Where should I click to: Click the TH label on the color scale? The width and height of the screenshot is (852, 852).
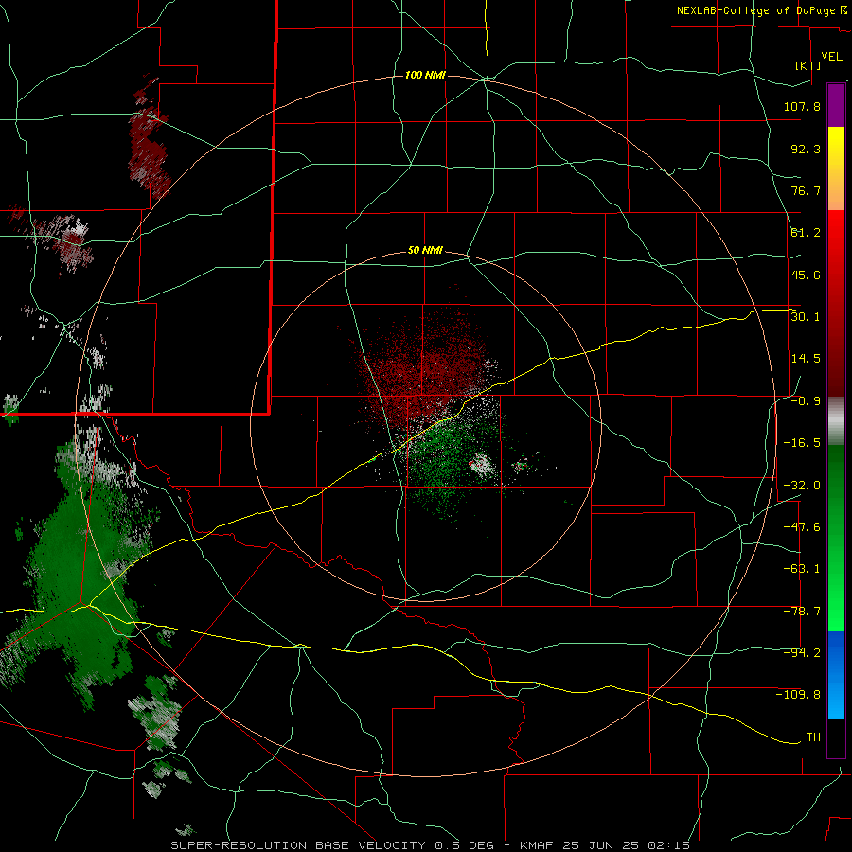click(x=813, y=737)
